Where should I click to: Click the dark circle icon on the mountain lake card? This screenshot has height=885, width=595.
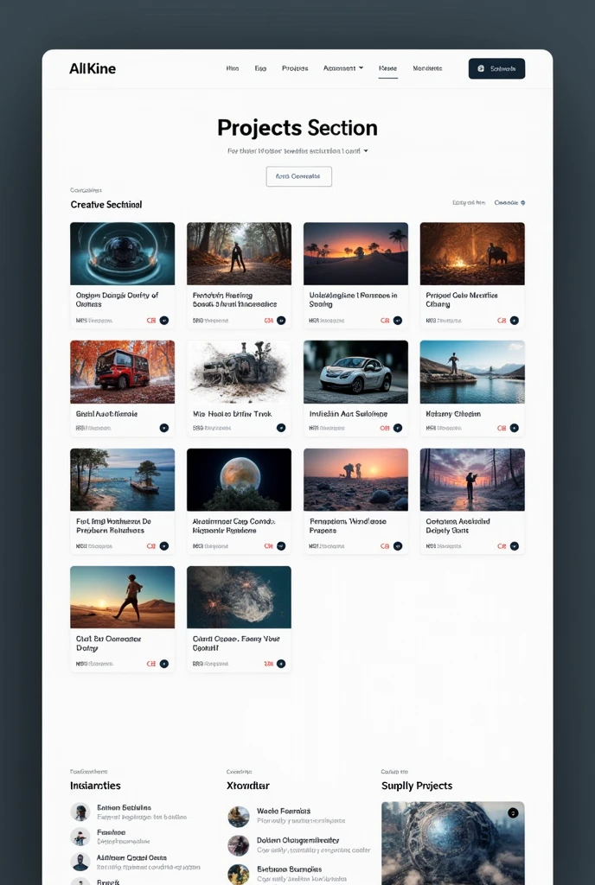point(515,428)
